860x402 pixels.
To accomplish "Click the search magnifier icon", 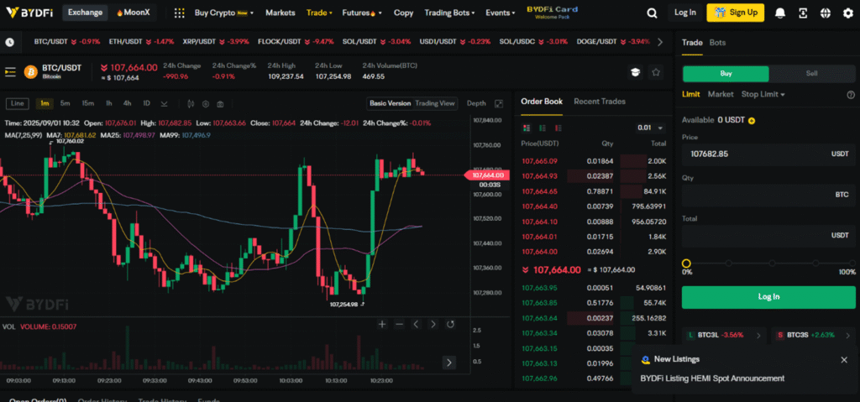I will tap(652, 13).
